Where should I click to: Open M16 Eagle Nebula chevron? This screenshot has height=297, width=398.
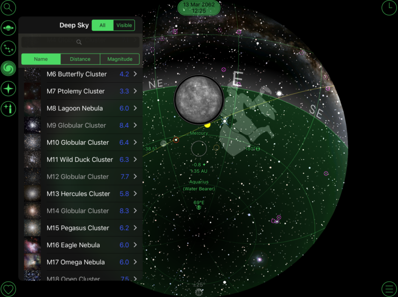click(135, 245)
